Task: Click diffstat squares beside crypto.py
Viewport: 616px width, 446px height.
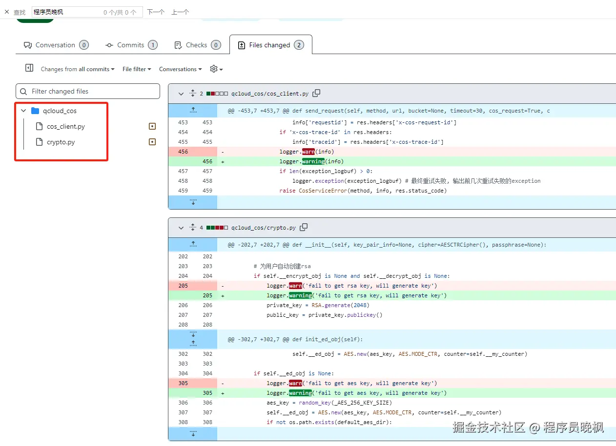Action: (217, 228)
